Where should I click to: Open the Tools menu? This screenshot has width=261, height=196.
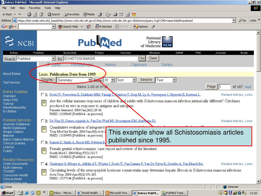tap(48, 8)
